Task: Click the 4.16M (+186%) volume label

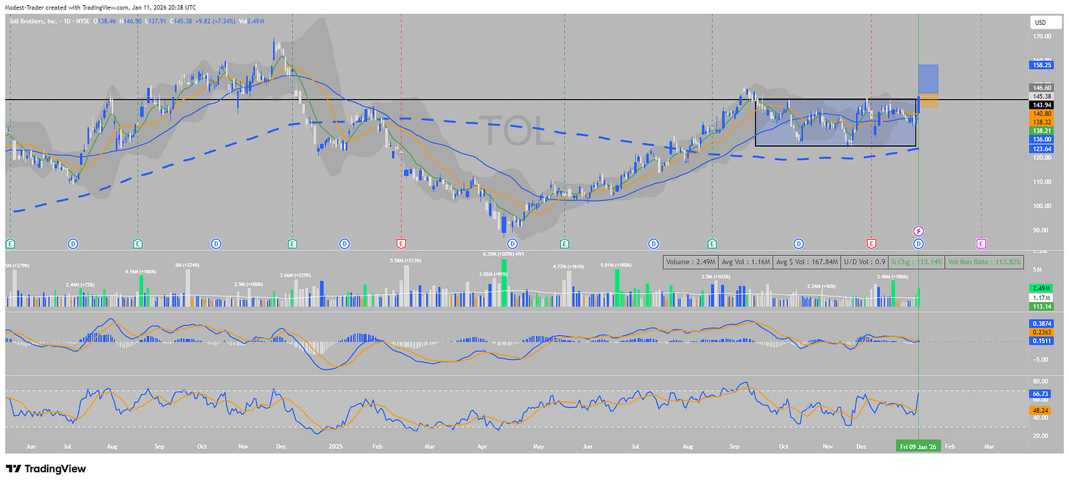Action: click(x=141, y=272)
